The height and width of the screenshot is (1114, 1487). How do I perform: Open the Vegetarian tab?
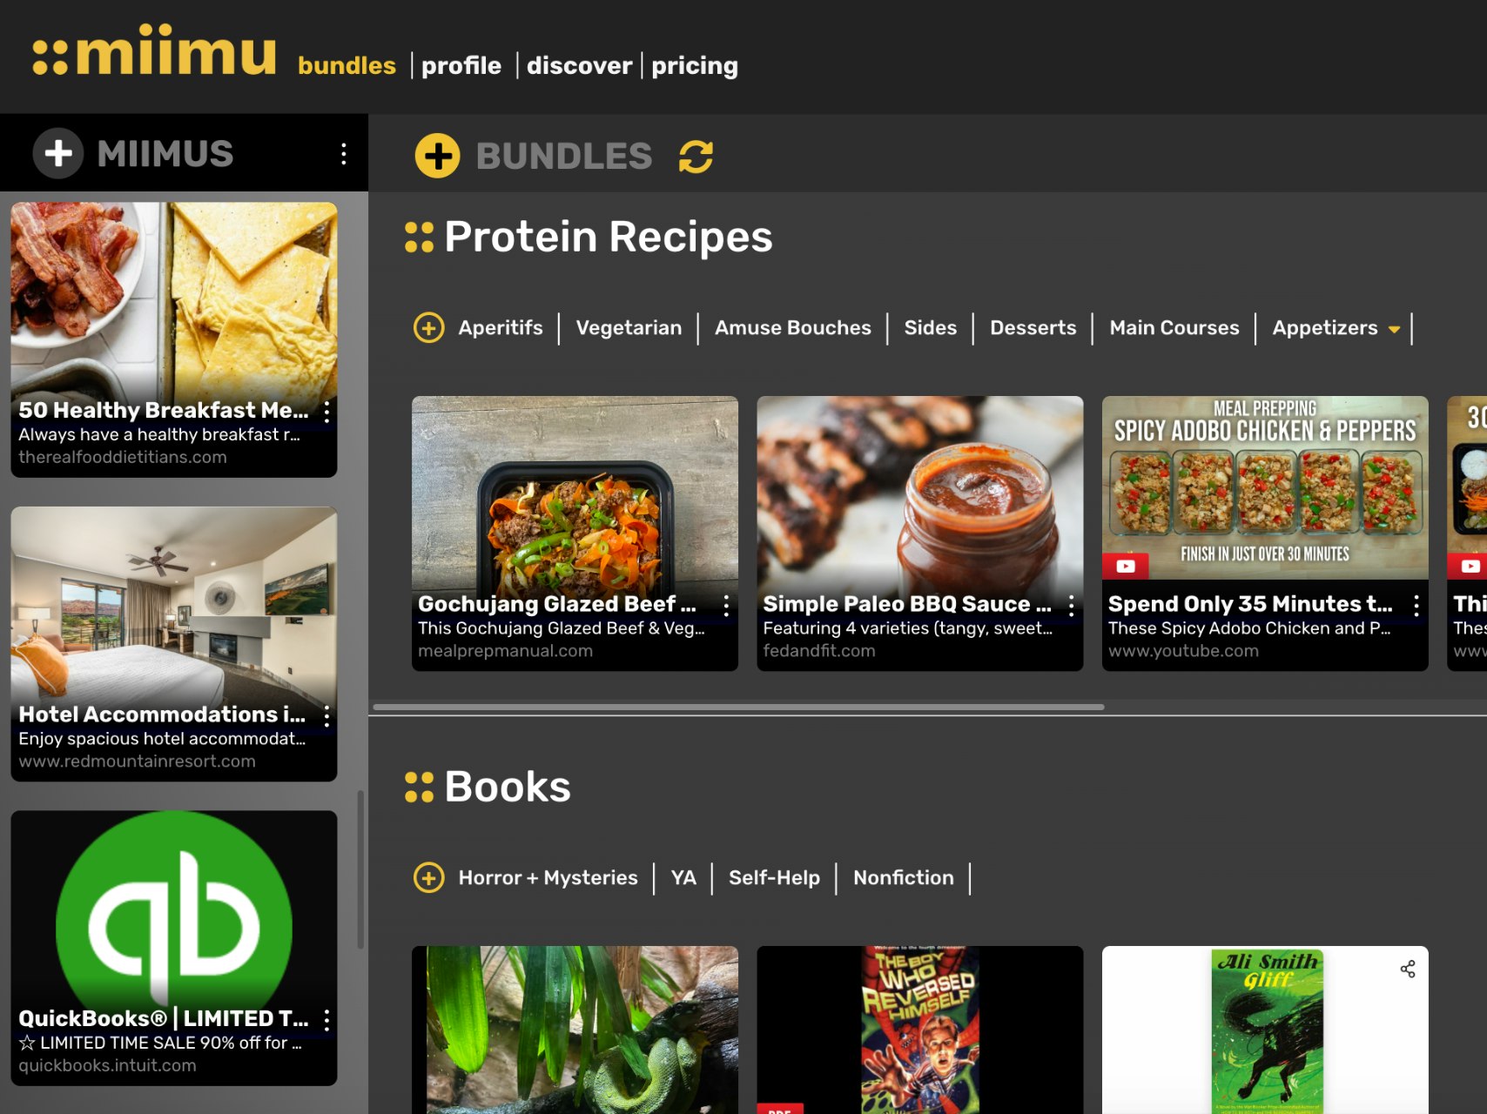pyautogui.click(x=629, y=328)
